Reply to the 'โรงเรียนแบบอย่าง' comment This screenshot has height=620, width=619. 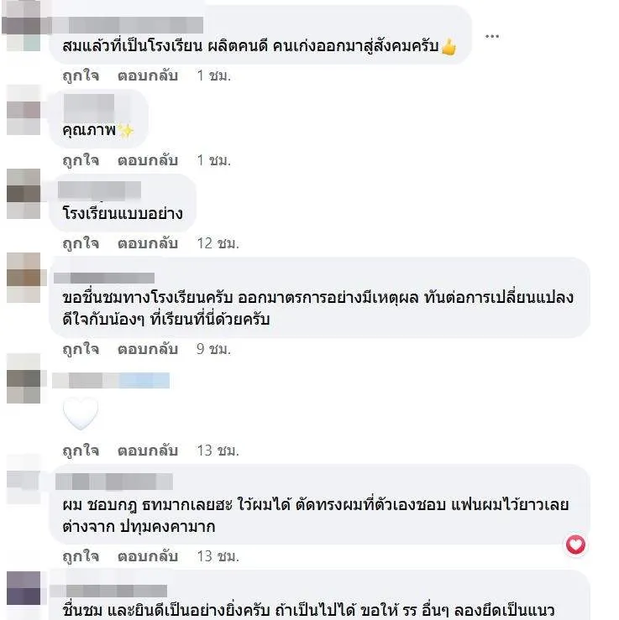coord(148,243)
